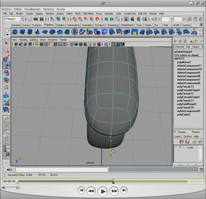Click the single perspective layout icon
206x199 pixels.
click(x=6, y=119)
